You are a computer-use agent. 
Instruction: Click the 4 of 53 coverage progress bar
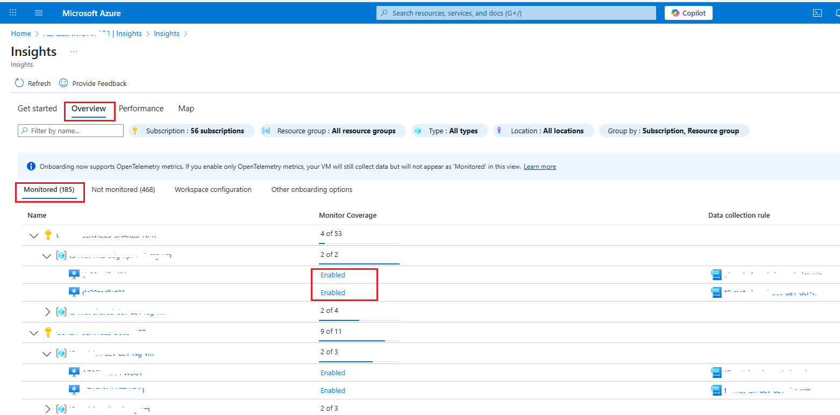(x=359, y=244)
